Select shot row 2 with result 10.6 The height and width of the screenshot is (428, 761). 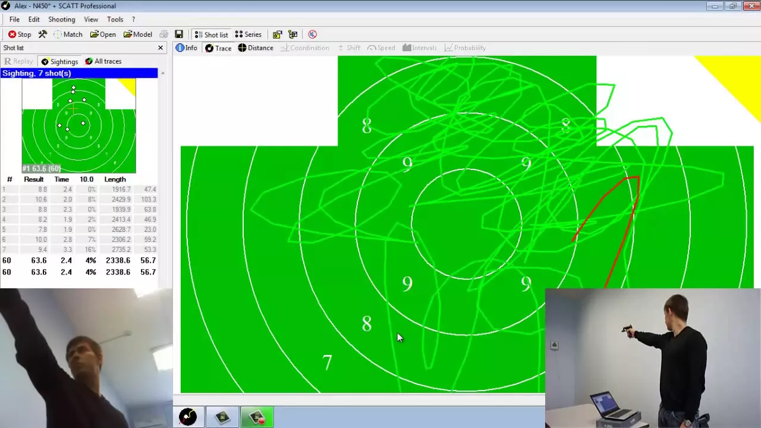coord(79,200)
